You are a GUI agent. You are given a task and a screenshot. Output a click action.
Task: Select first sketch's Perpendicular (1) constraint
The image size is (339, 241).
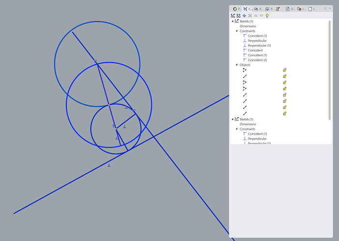259,45
